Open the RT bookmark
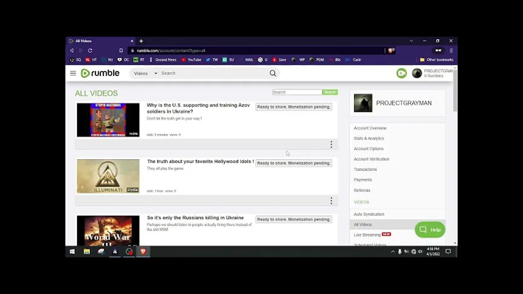 [x=139, y=60]
